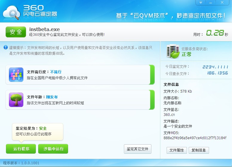The image size is (232, 167).
Task: Click the 360 cloud magnifier logo icon
Action: [12, 13]
